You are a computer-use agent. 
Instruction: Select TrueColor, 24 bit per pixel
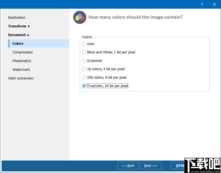pos(84,86)
